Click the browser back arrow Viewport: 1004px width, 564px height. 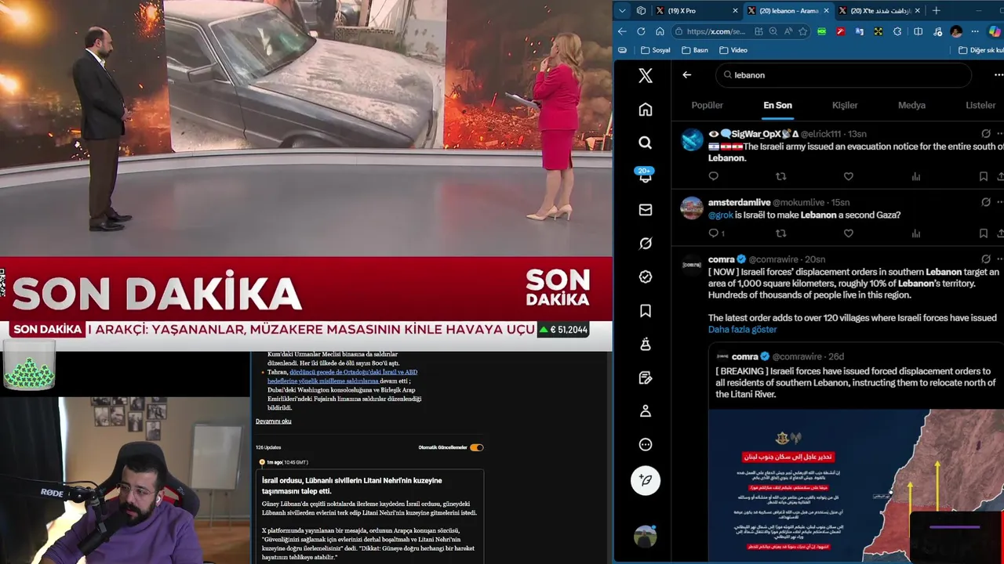(622, 31)
